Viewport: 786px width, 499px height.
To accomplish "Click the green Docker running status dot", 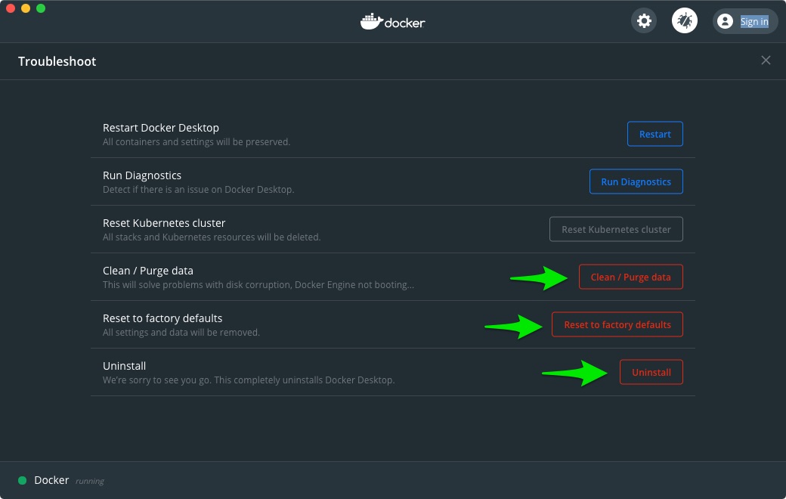I will pos(22,481).
